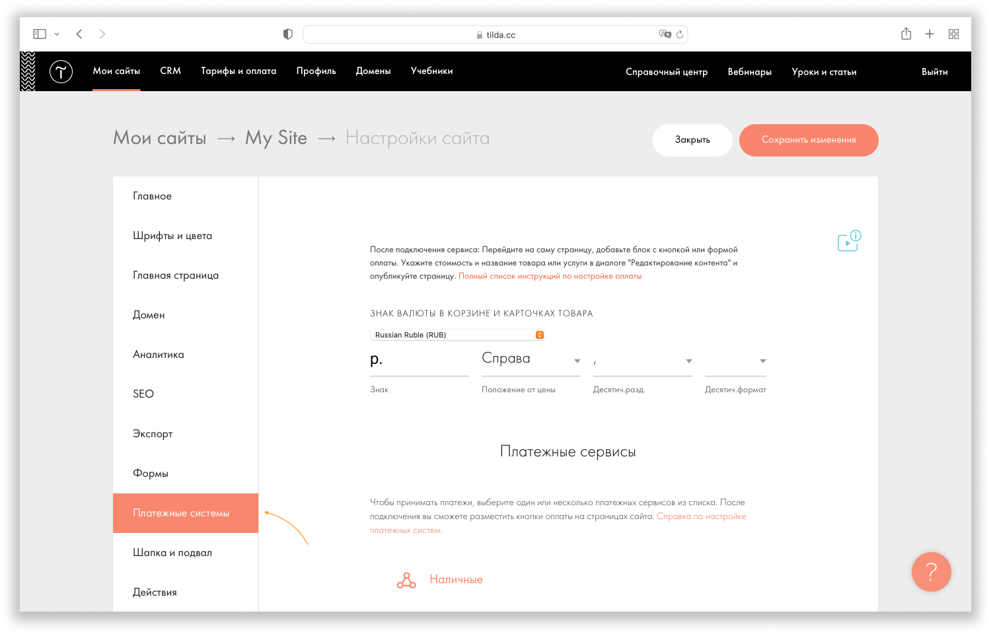Viewport: 991px width, 634px height.
Task: Click the Tilda logo icon
Action: click(61, 71)
